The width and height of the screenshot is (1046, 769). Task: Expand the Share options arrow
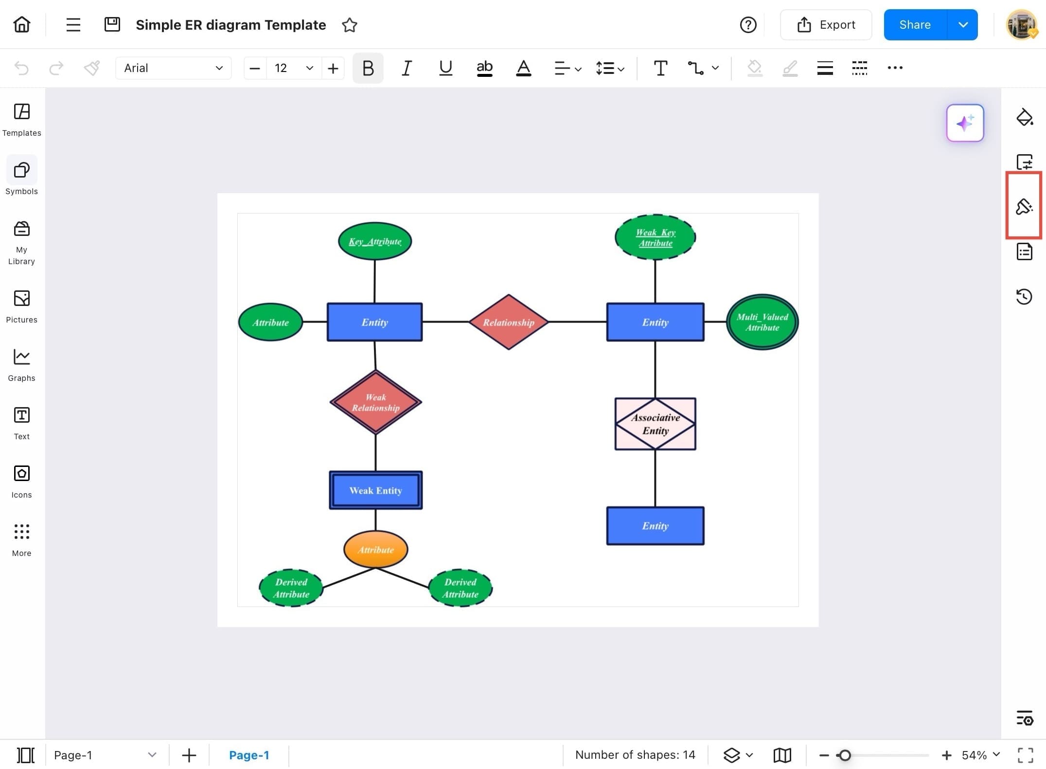click(x=963, y=25)
